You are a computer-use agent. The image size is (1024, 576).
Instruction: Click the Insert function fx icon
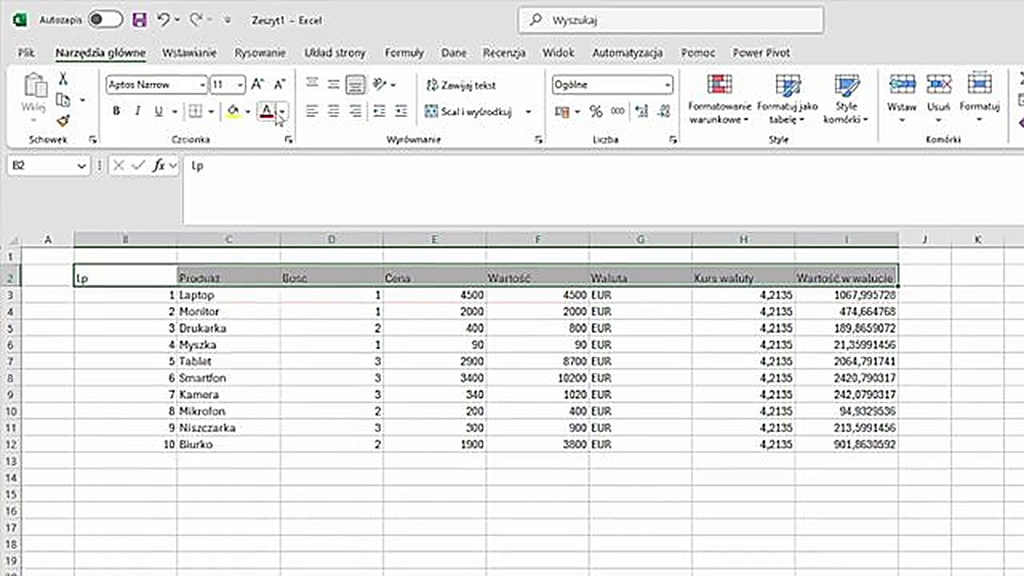coord(159,166)
